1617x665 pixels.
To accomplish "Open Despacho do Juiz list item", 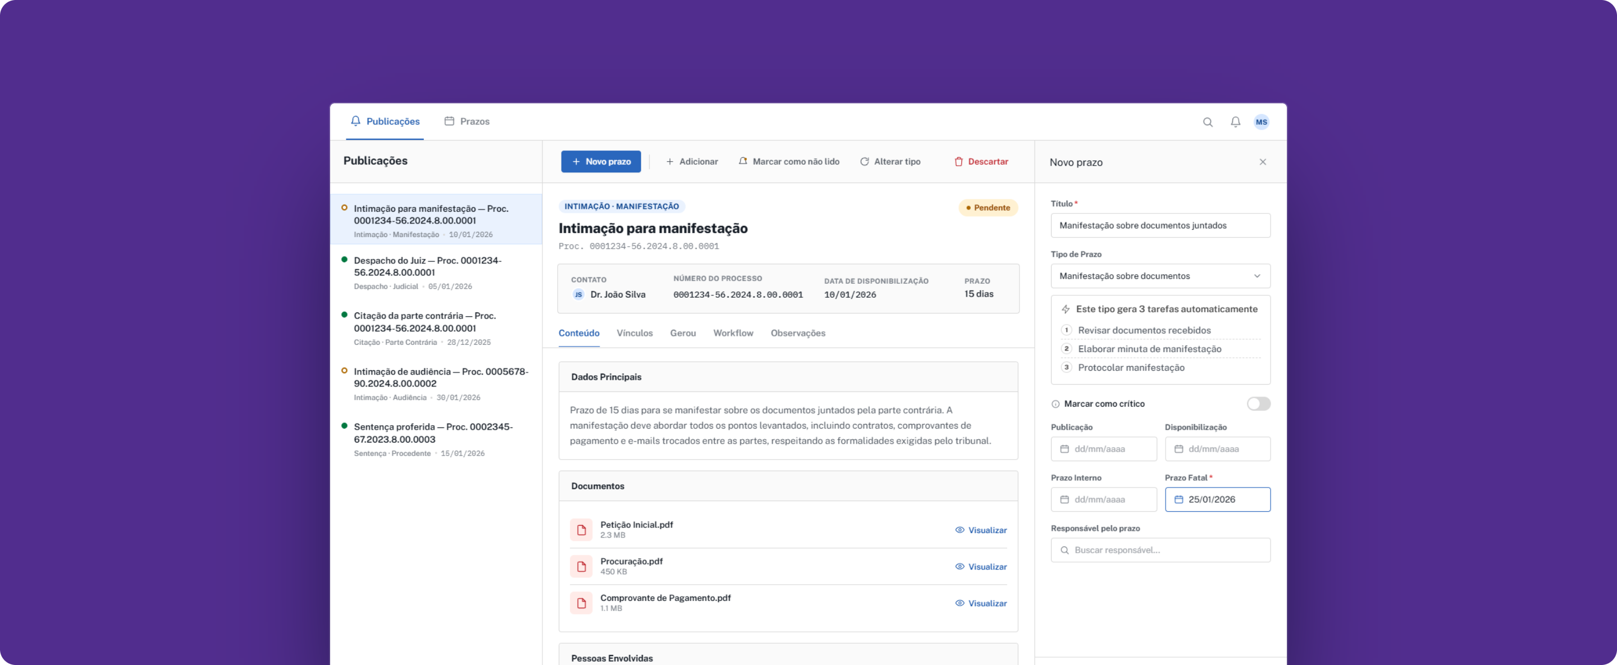I will tap(436, 272).
